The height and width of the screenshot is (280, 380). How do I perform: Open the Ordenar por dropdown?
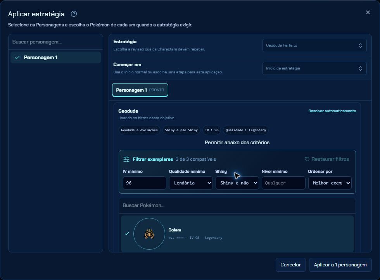coord(330,183)
